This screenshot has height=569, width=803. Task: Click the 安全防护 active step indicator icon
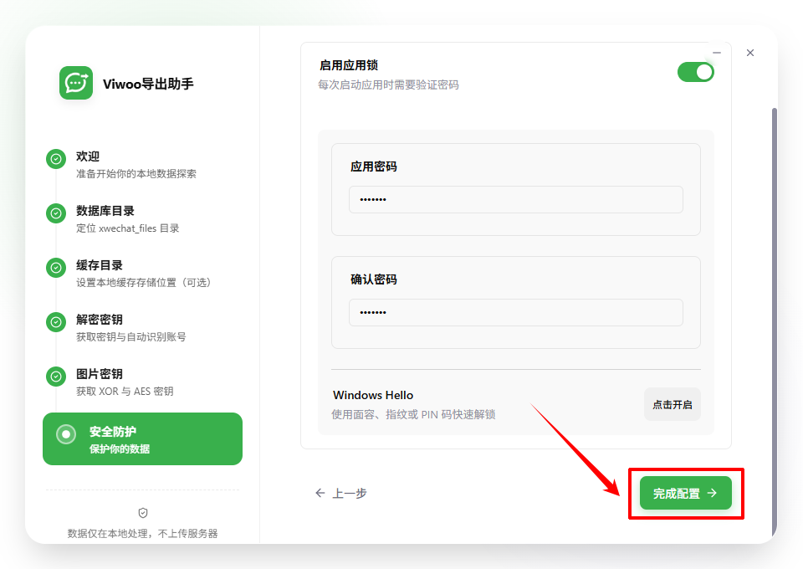coord(66,434)
